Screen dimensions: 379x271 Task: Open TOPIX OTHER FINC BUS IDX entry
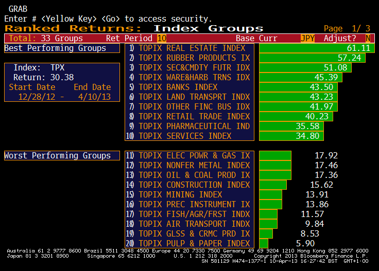189,106
